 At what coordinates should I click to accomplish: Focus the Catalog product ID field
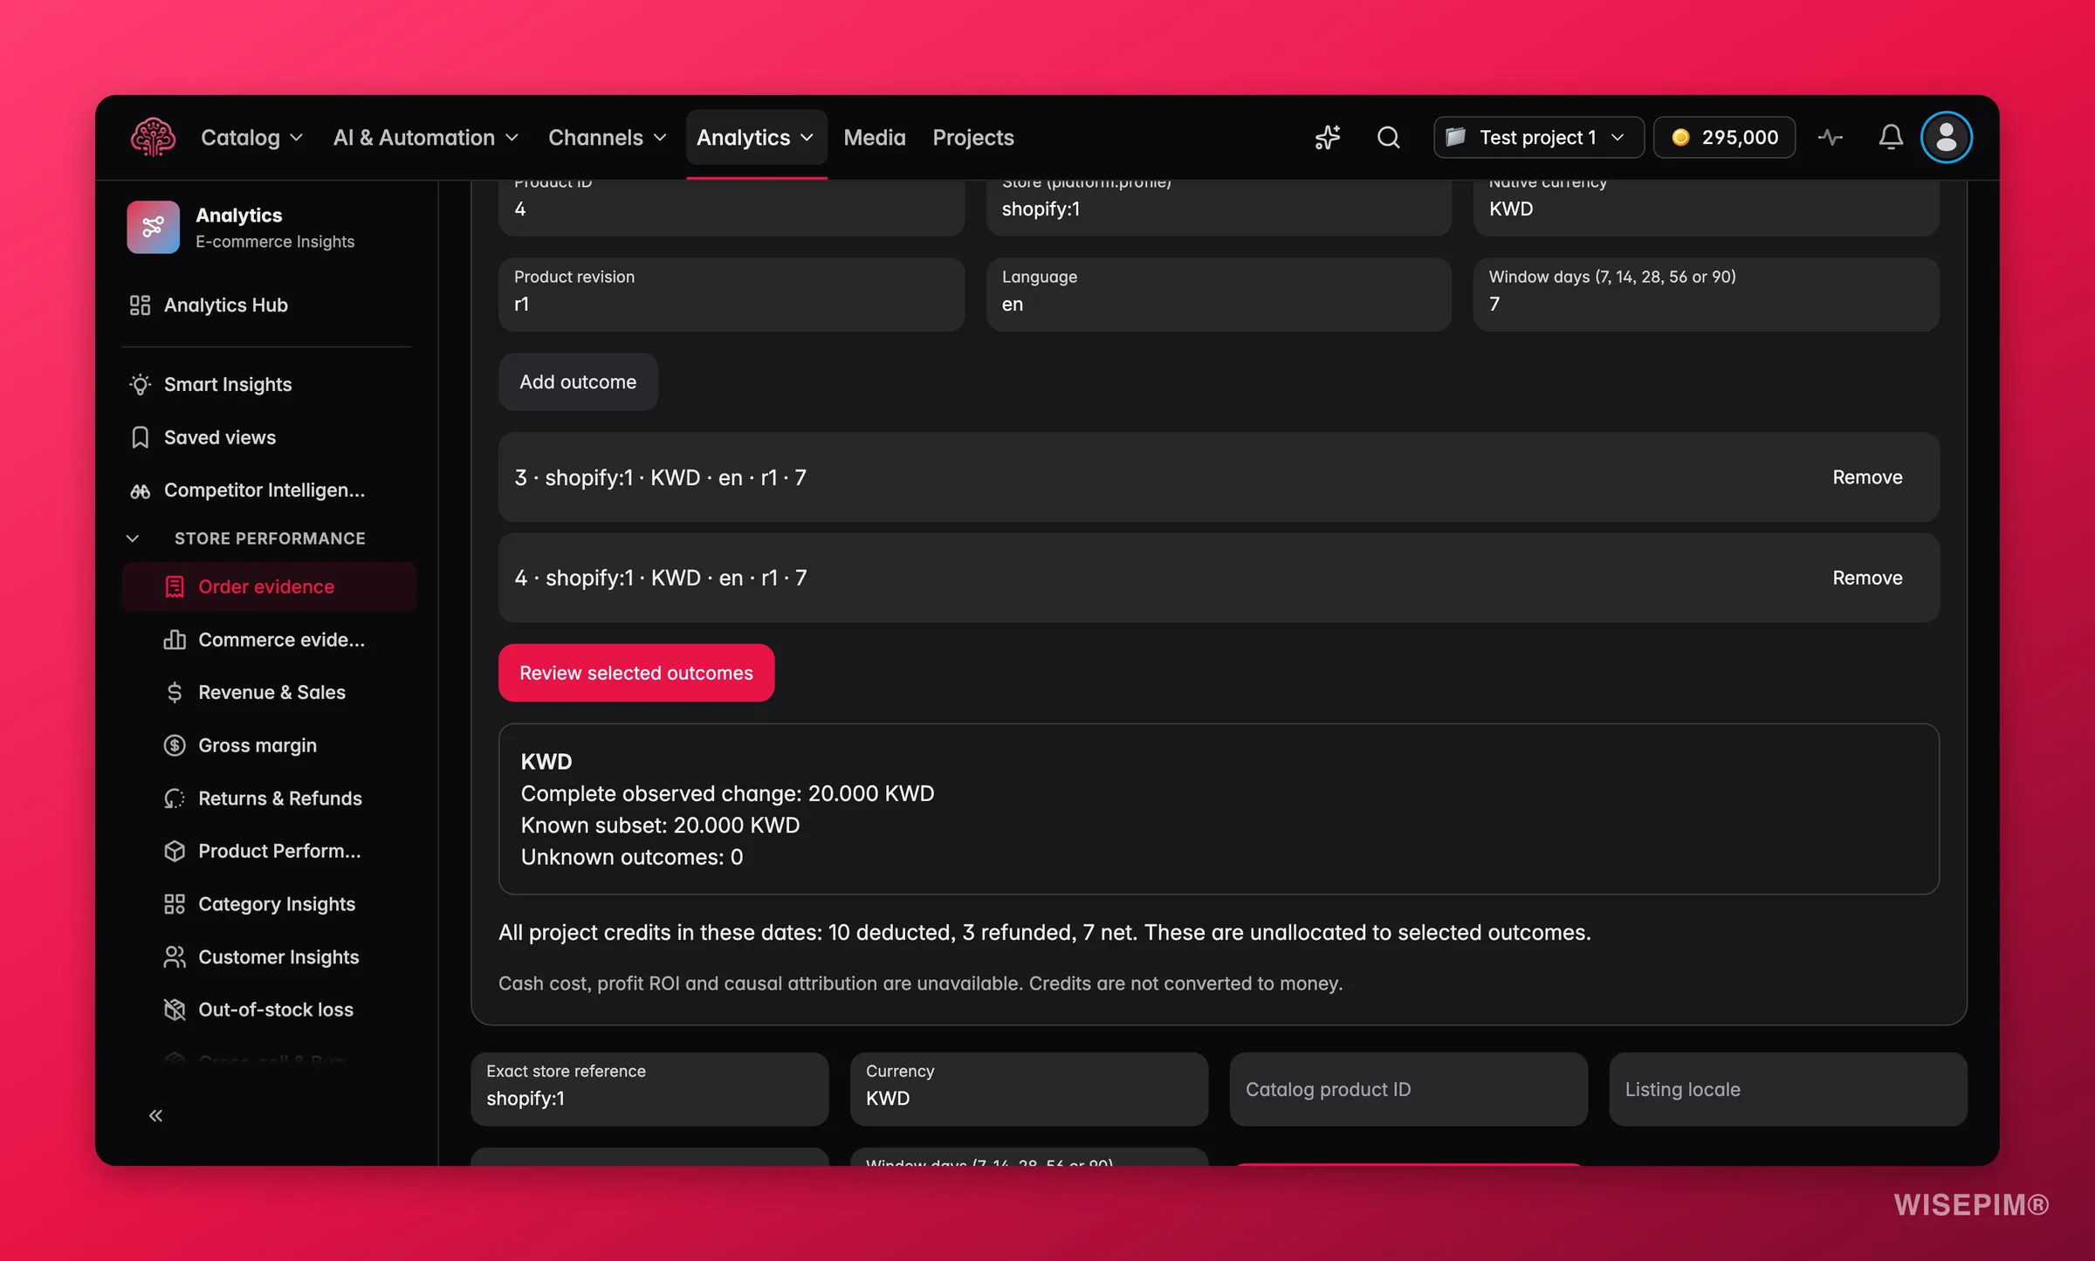(1408, 1089)
